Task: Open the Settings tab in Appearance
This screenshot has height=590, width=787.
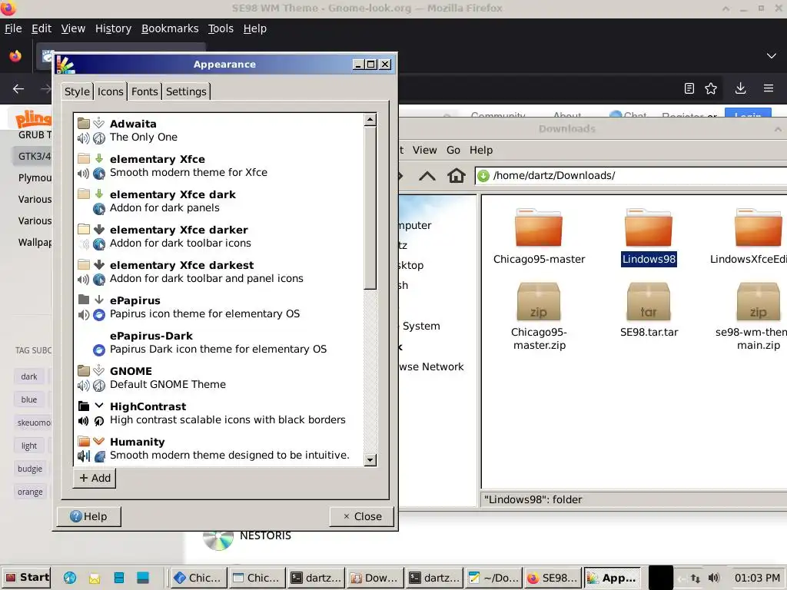Action: (186, 91)
